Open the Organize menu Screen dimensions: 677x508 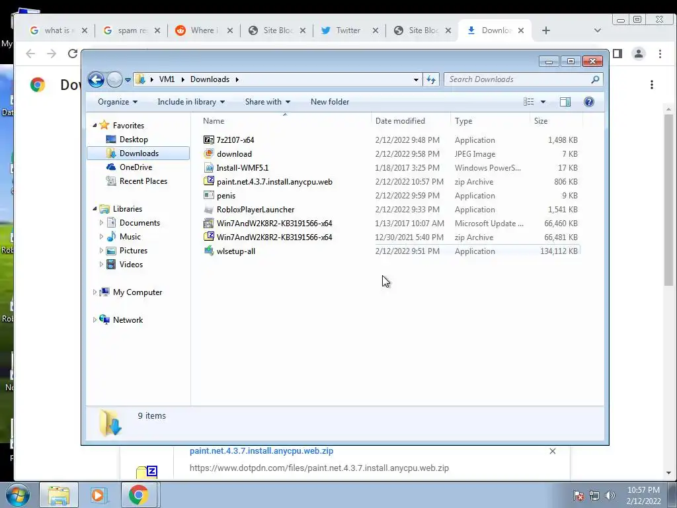pos(118,102)
